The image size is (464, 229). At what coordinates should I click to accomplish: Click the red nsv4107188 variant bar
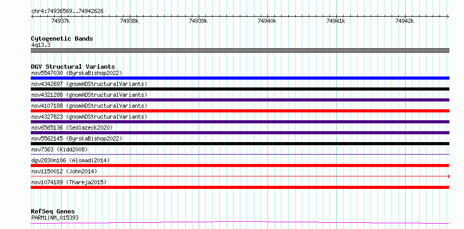tap(240, 111)
